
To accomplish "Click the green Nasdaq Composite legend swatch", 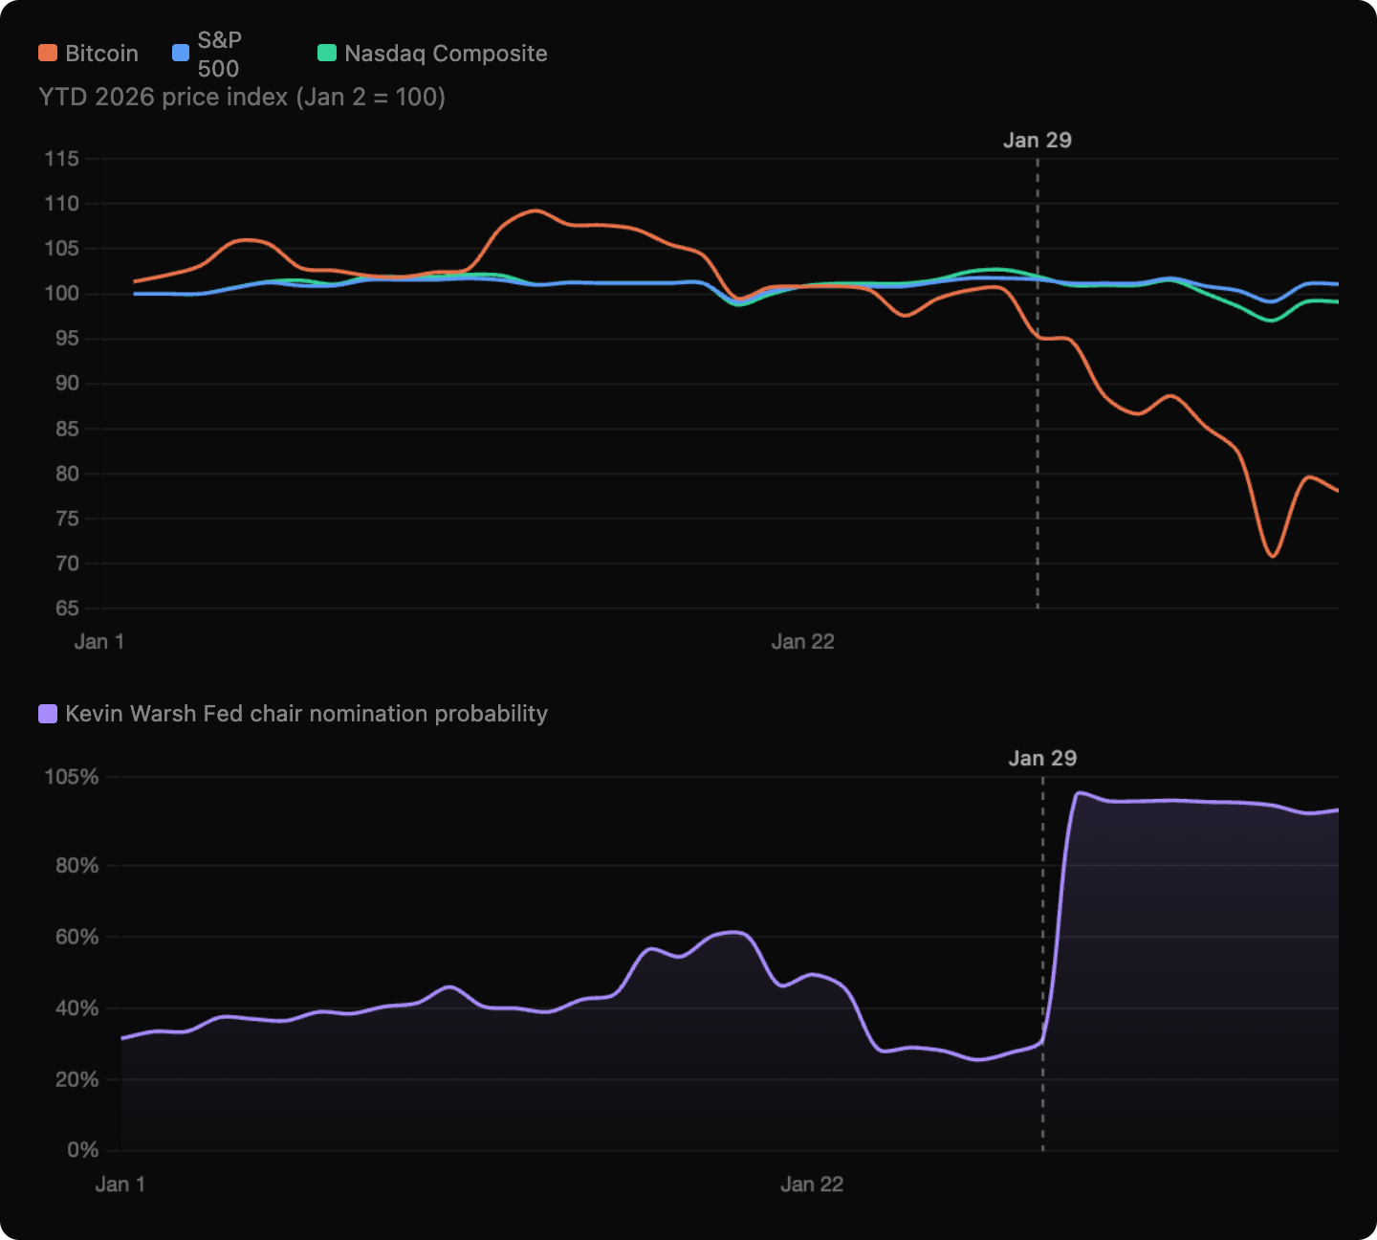I will click(327, 54).
